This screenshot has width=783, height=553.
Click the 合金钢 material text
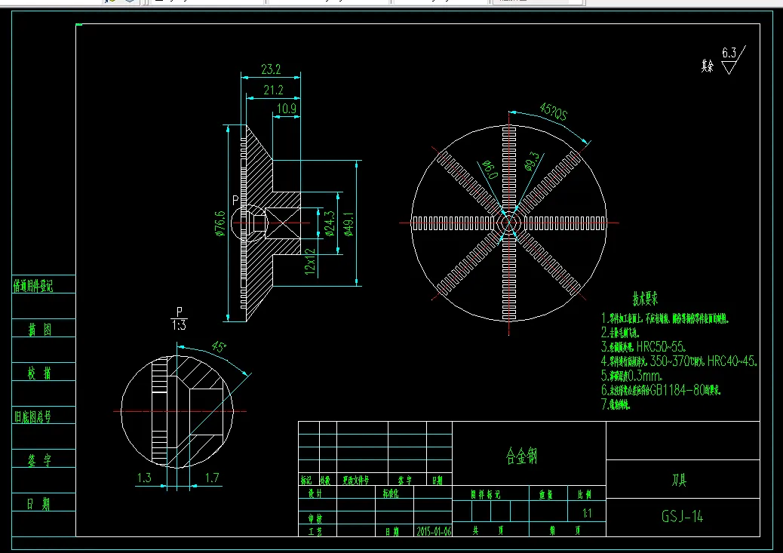521,456
